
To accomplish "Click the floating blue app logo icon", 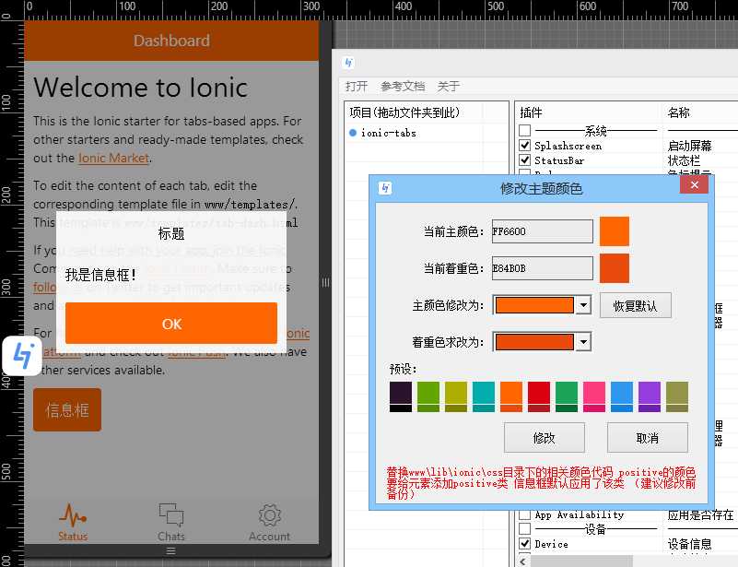I will click(x=23, y=356).
